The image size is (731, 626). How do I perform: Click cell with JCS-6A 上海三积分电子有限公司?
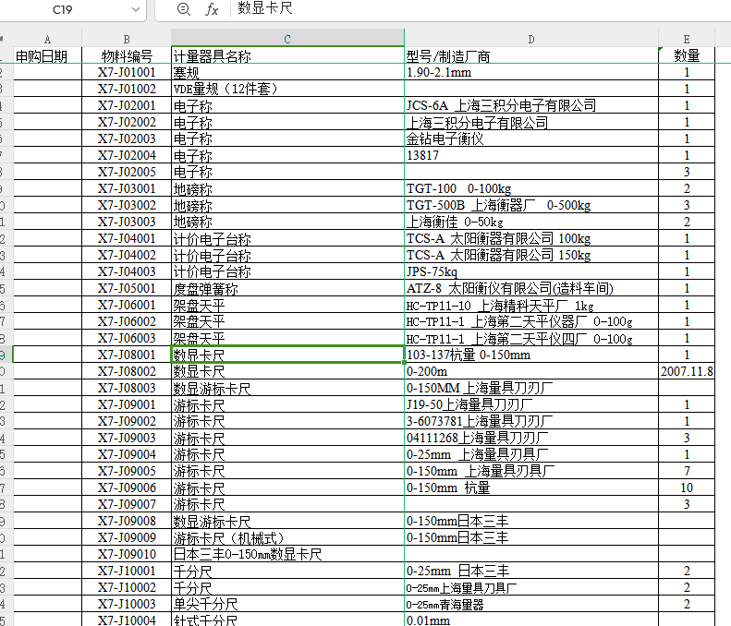tap(530, 105)
